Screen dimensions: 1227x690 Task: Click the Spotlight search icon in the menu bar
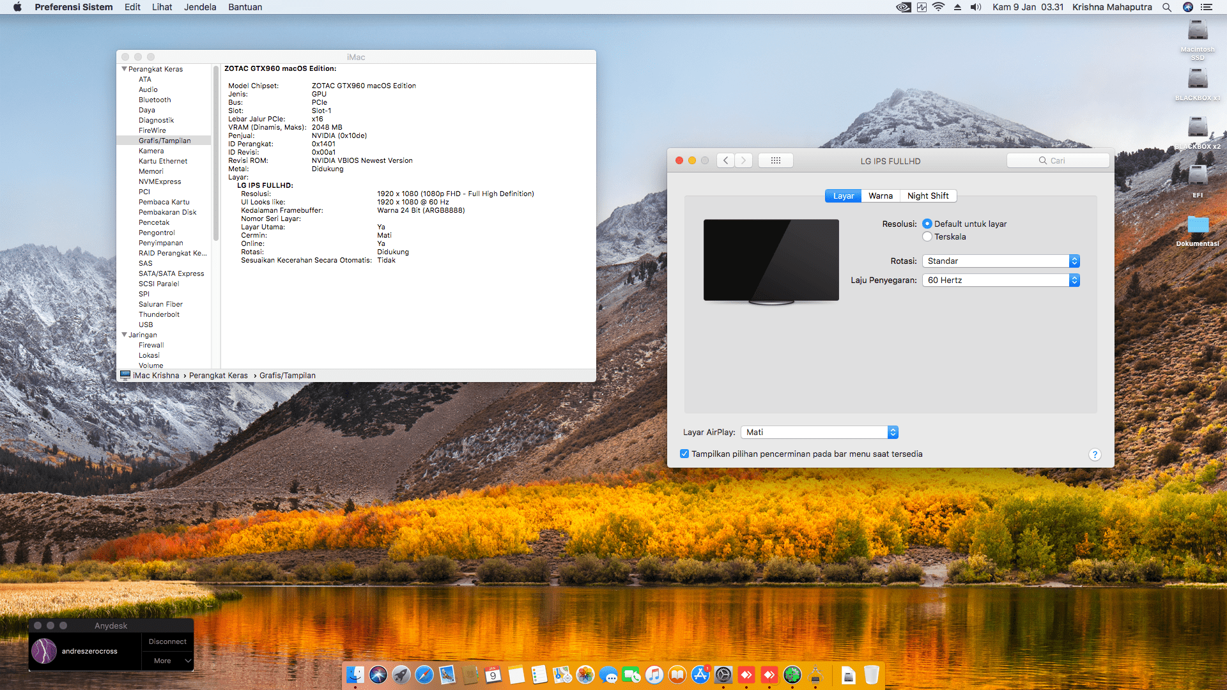click(1167, 7)
